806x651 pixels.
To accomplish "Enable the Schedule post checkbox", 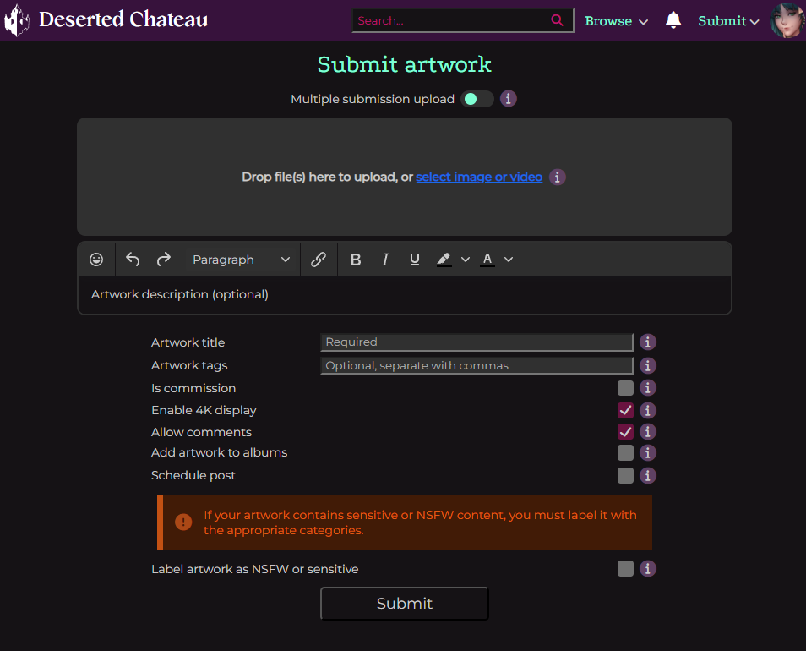I will click(x=625, y=475).
